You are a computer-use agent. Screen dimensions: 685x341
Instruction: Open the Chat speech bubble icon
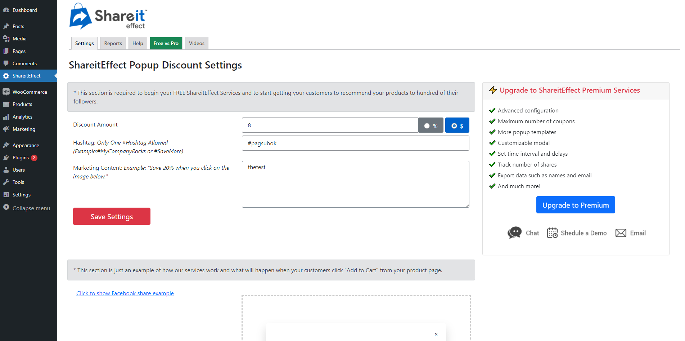(x=514, y=232)
